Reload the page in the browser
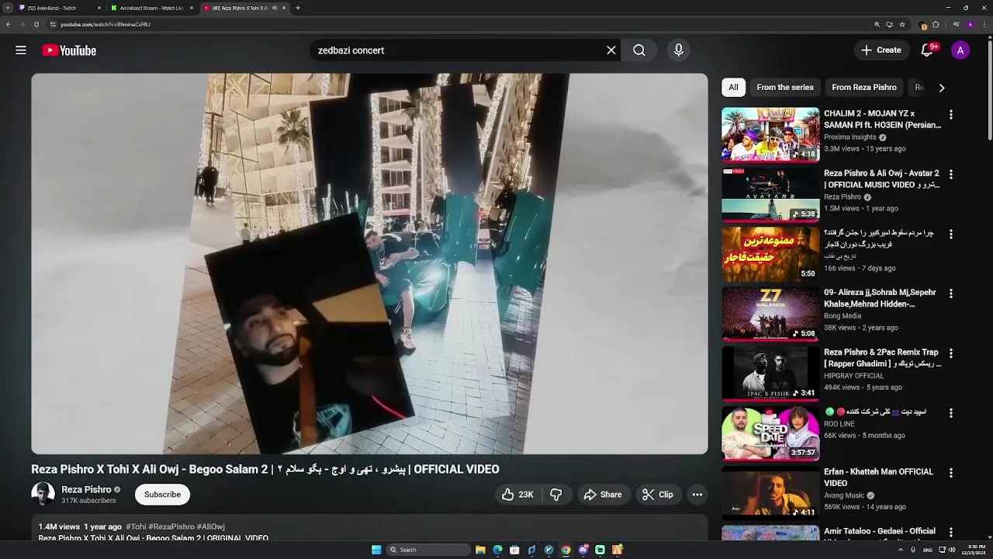 36,24
